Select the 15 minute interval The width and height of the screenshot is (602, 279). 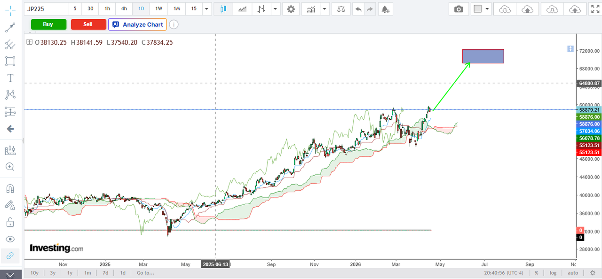tap(194, 8)
